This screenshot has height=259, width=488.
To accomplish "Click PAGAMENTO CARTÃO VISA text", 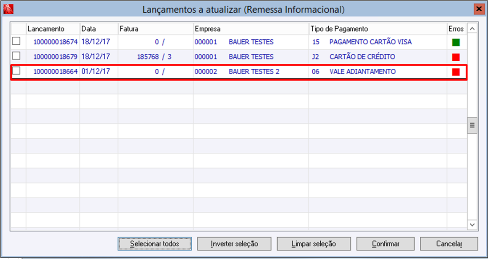I will (x=370, y=42).
